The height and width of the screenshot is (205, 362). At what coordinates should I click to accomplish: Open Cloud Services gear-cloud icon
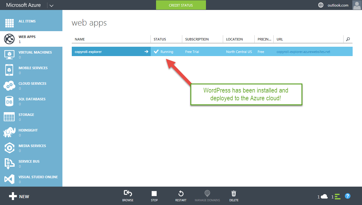9,86
